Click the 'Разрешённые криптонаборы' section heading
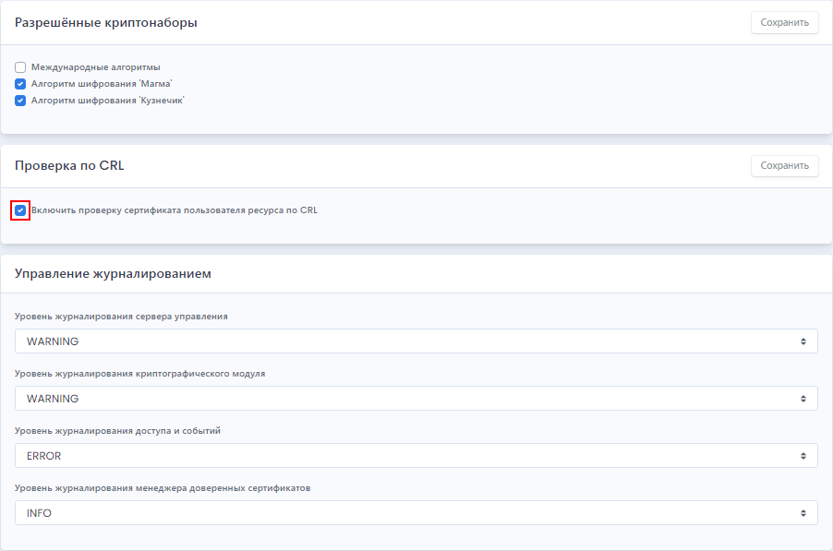Image resolution: width=833 pixels, height=551 pixels. [105, 22]
